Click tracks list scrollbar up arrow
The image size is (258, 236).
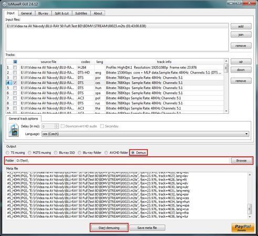click(226, 61)
